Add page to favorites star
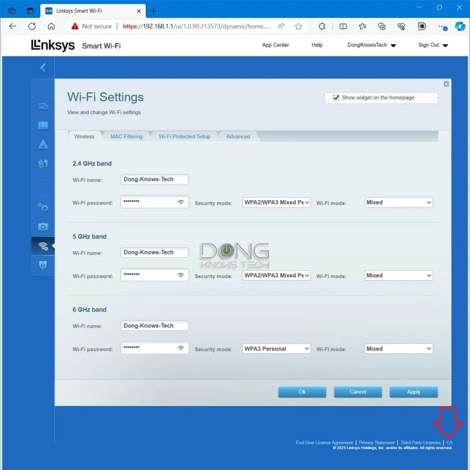The image size is (470, 470). coord(298,26)
